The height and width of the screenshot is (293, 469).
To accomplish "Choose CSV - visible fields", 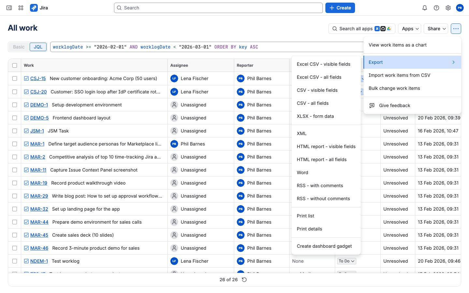I will point(326,90).
